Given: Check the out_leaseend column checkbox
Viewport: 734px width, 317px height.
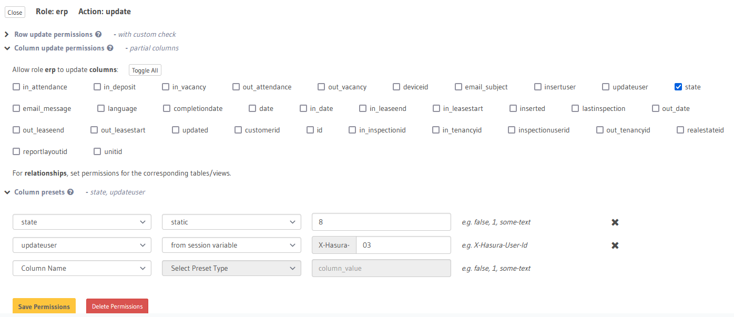Looking at the screenshot, I should click(16, 130).
